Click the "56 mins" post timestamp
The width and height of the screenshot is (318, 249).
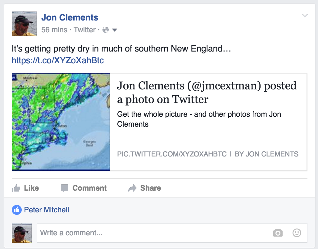[54, 30]
